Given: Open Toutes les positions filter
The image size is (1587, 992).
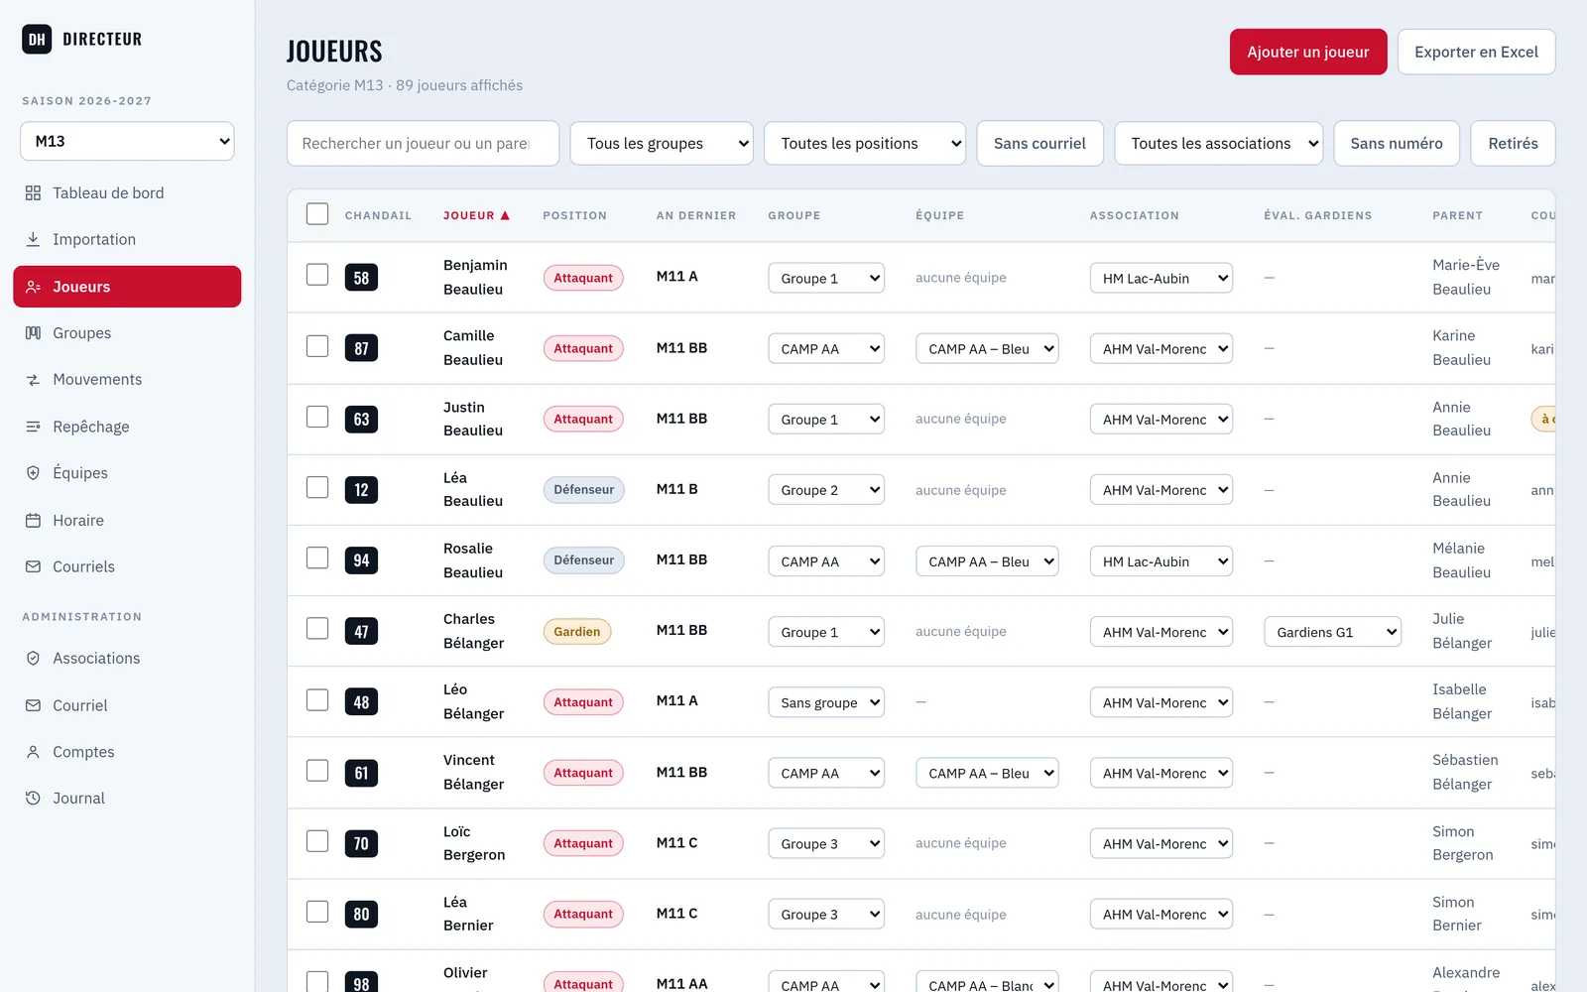Looking at the screenshot, I should [x=865, y=144].
